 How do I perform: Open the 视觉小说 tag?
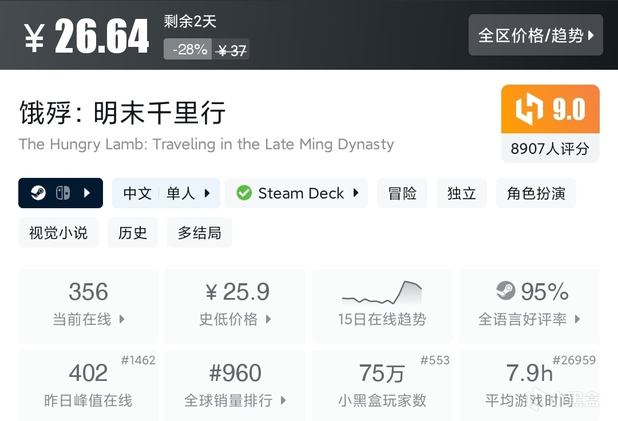pos(58,233)
